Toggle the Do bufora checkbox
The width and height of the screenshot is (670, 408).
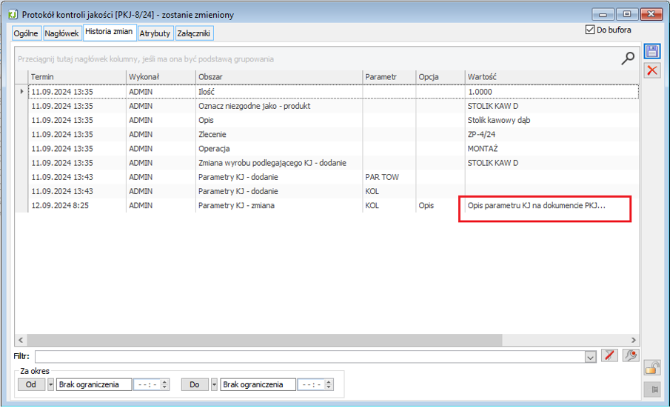click(x=590, y=30)
